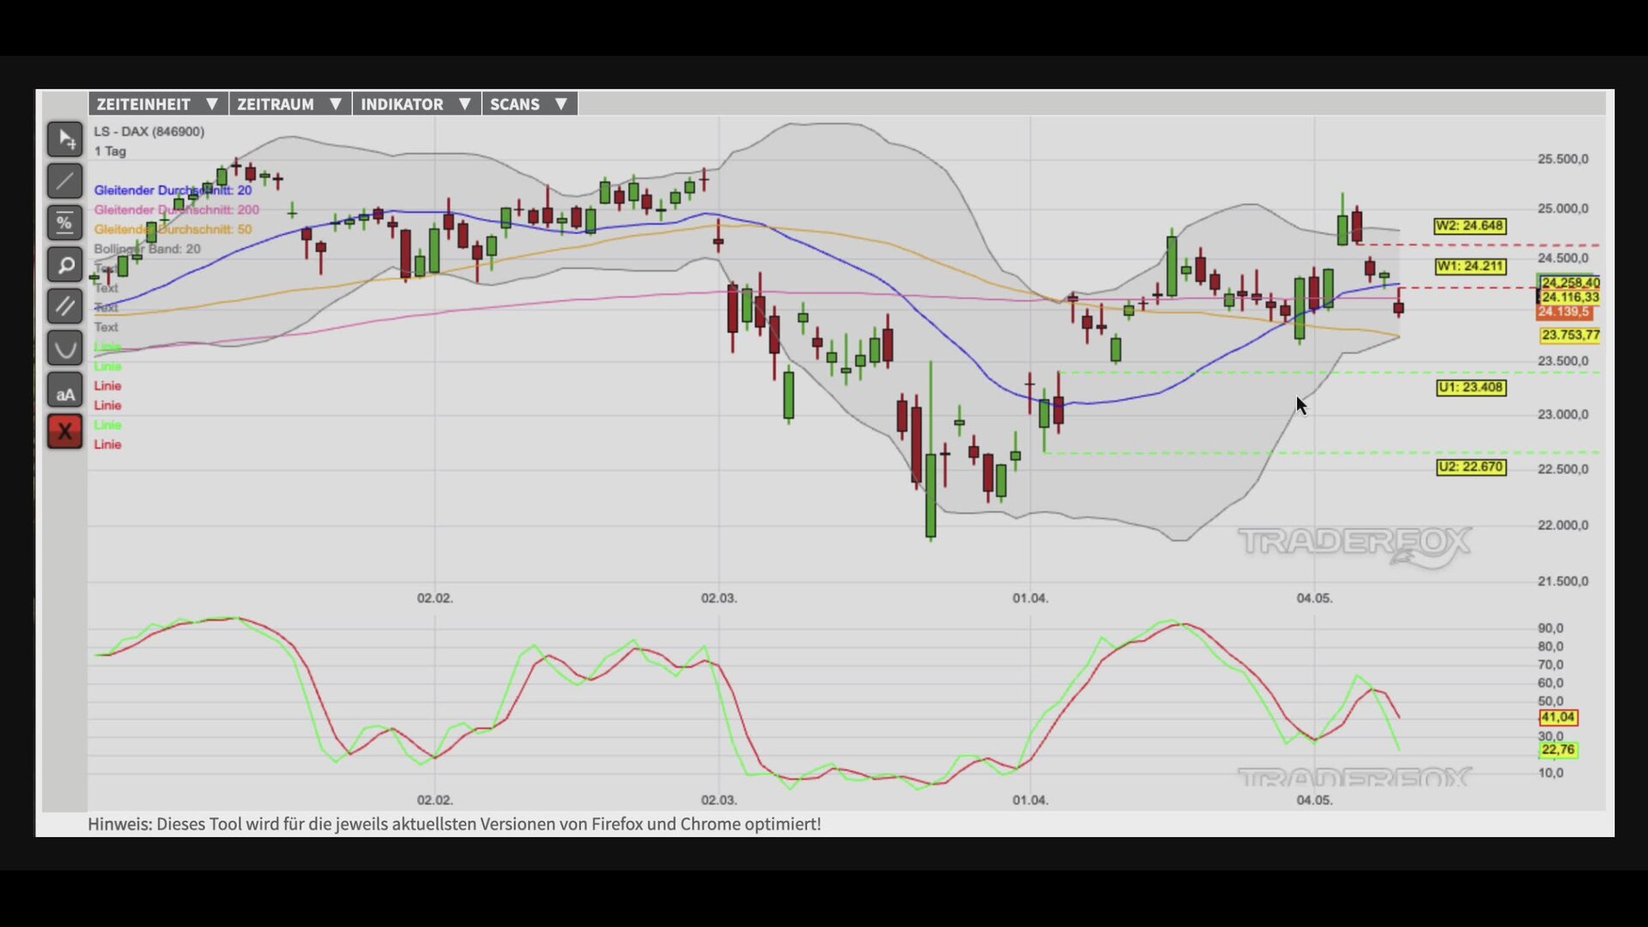
Task: Click the 02.02. date on price chart axis
Action: pyautogui.click(x=434, y=598)
